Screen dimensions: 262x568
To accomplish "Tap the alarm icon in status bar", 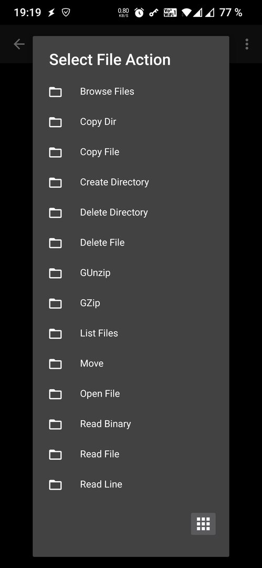I will point(139,13).
